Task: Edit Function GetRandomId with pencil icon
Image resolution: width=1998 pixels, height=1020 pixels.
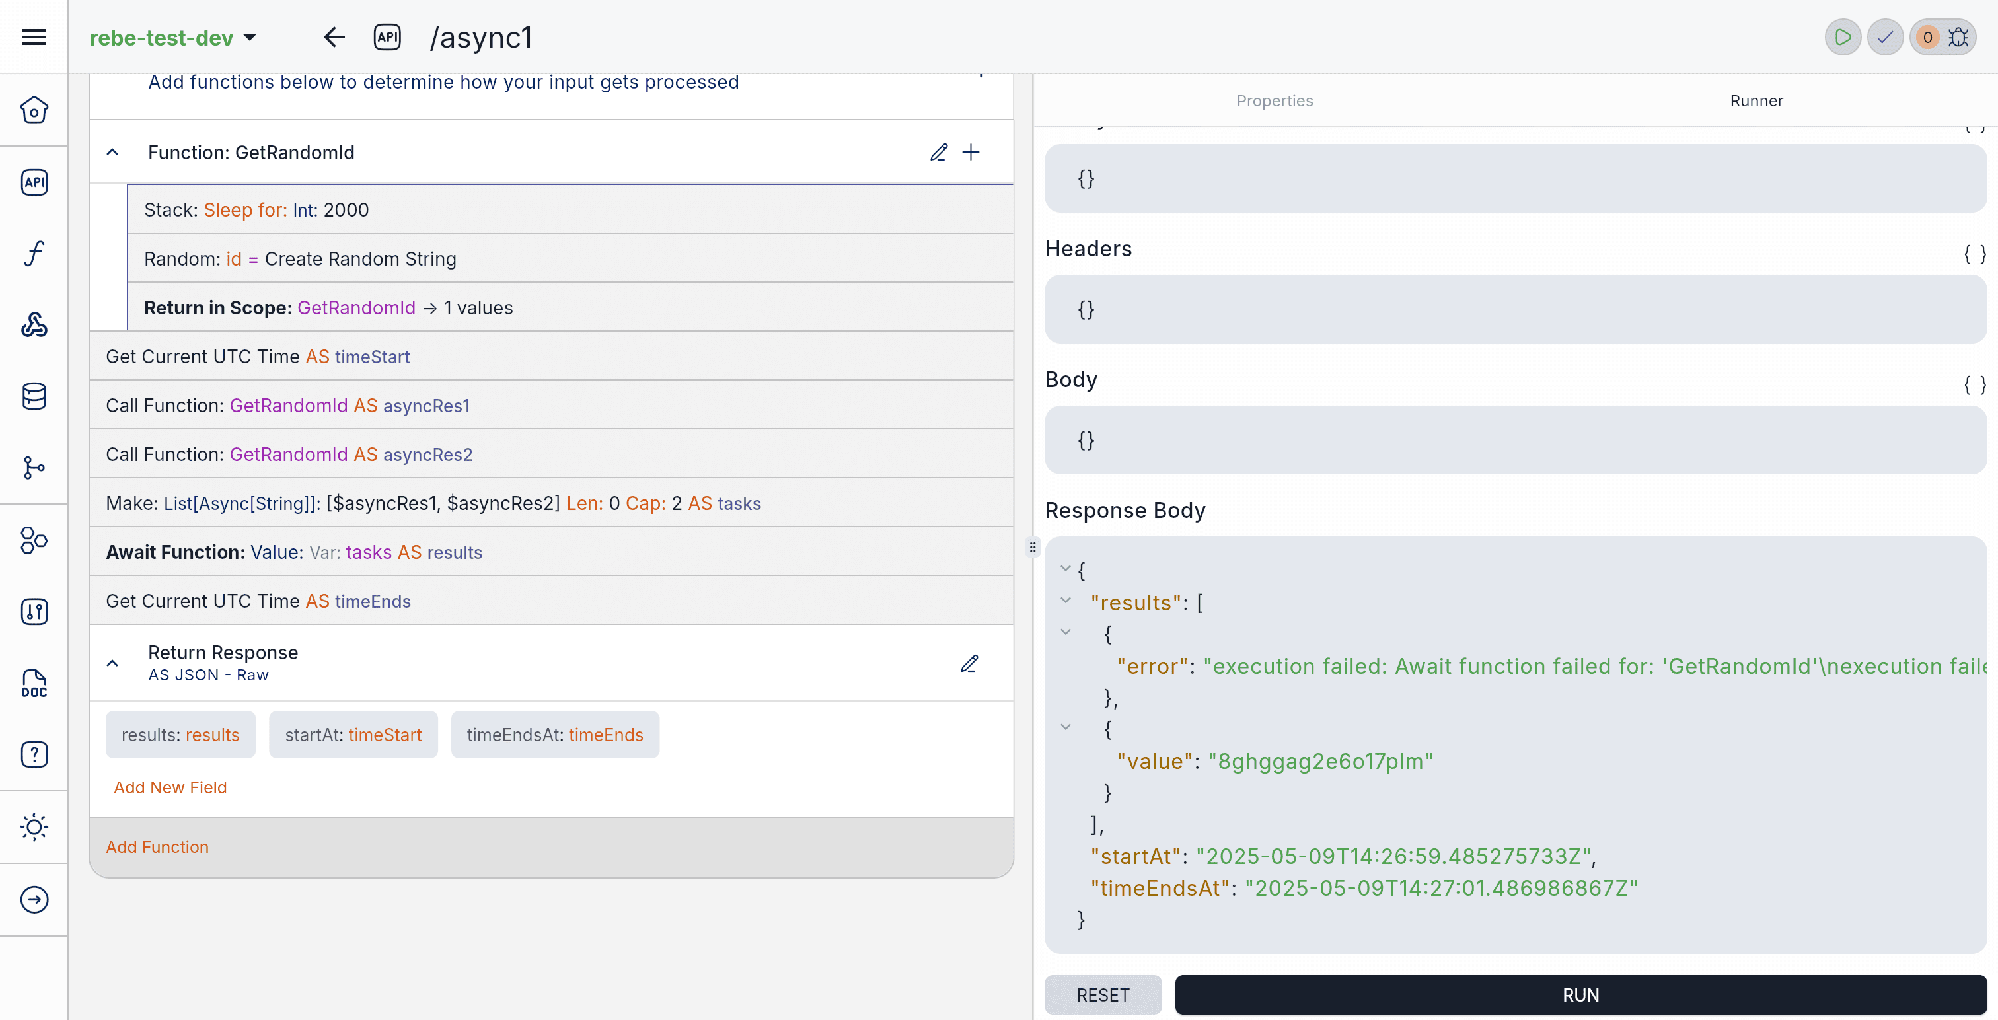Action: click(938, 152)
